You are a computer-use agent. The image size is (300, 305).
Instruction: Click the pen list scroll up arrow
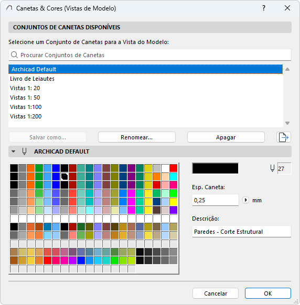pos(287,69)
